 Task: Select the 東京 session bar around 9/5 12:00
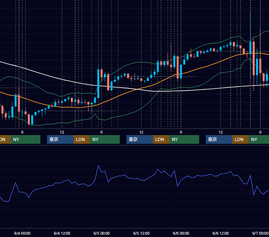(x=140, y=139)
